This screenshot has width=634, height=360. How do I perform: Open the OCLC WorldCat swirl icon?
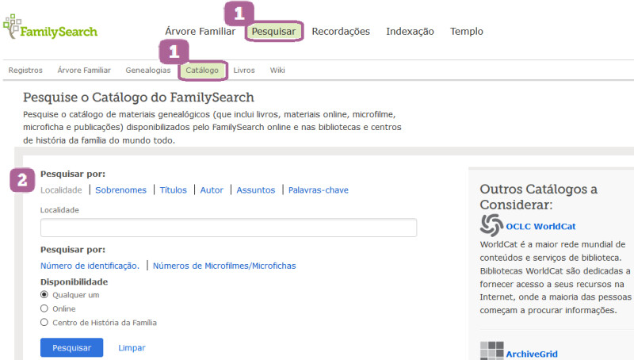491,225
